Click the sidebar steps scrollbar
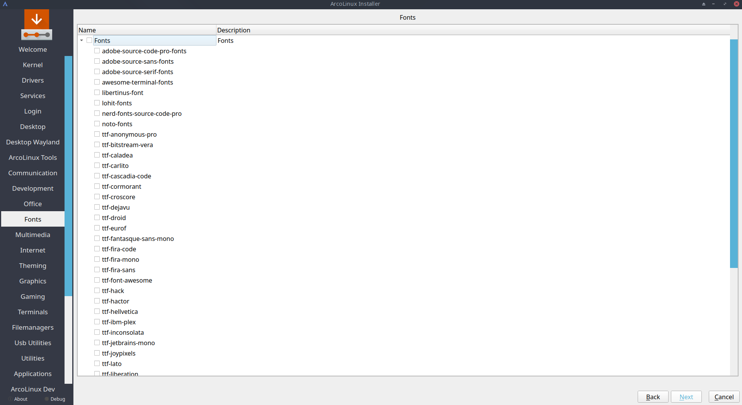 click(x=68, y=176)
